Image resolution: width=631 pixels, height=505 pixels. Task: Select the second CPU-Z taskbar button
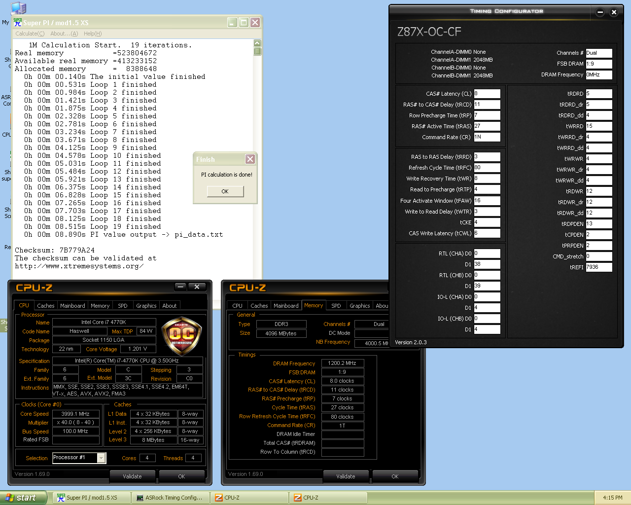click(328, 498)
